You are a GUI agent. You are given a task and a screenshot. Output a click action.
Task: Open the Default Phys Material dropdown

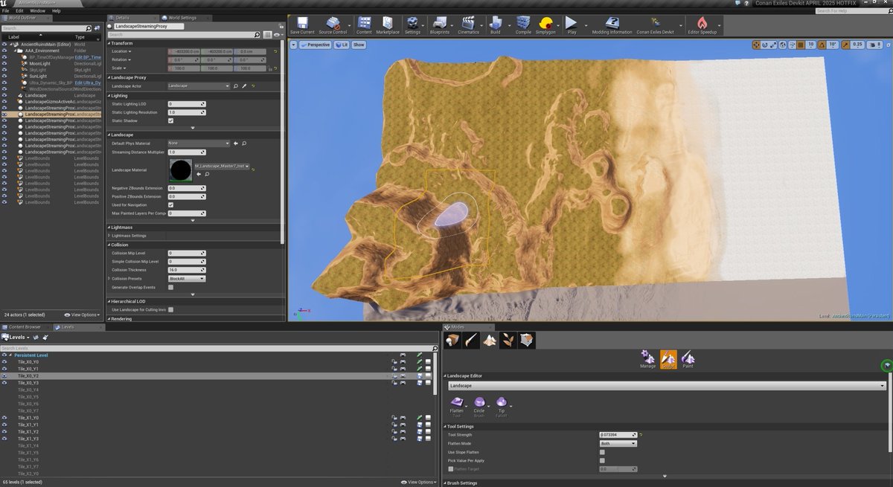click(199, 143)
